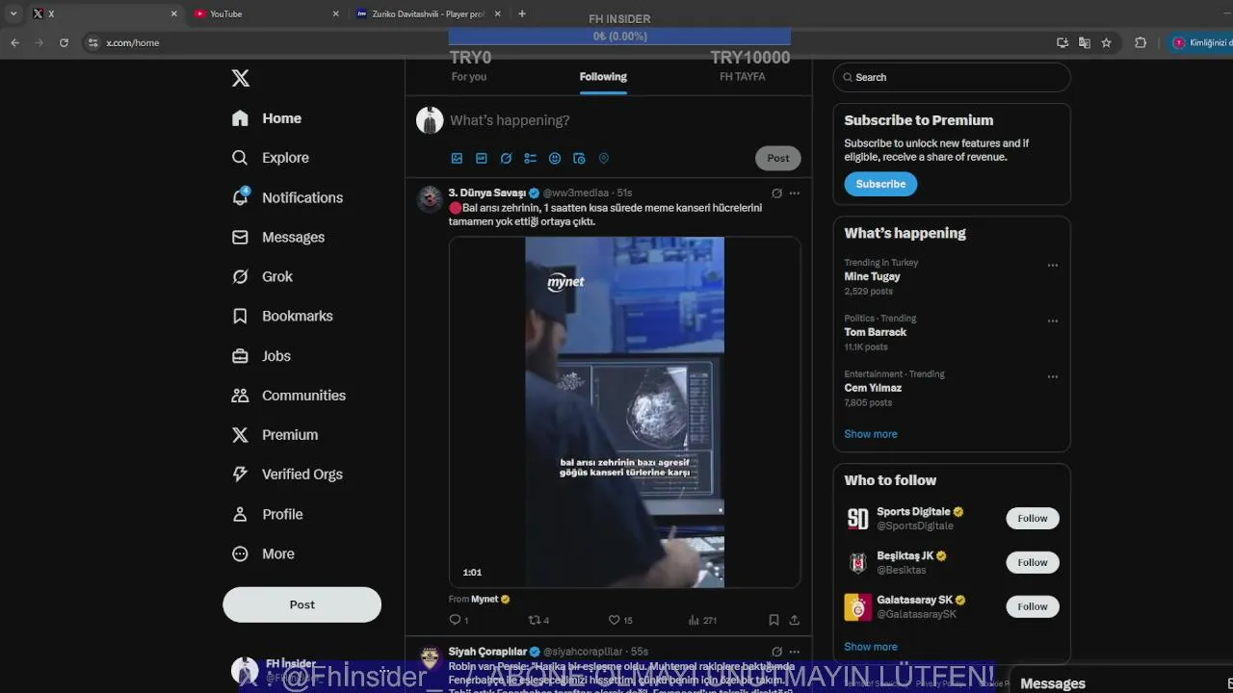Click the Grok compose icon

[x=506, y=159]
